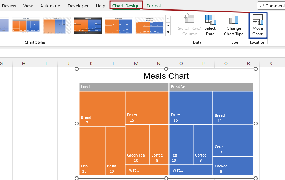The height and width of the screenshot is (180, 285).
Task: Click the orange Coffee 8 tile
Action: (159, 145)
